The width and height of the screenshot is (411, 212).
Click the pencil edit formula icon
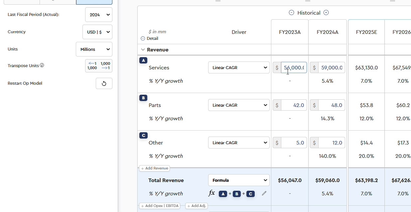pyautogui.click(x=264, y=193)
